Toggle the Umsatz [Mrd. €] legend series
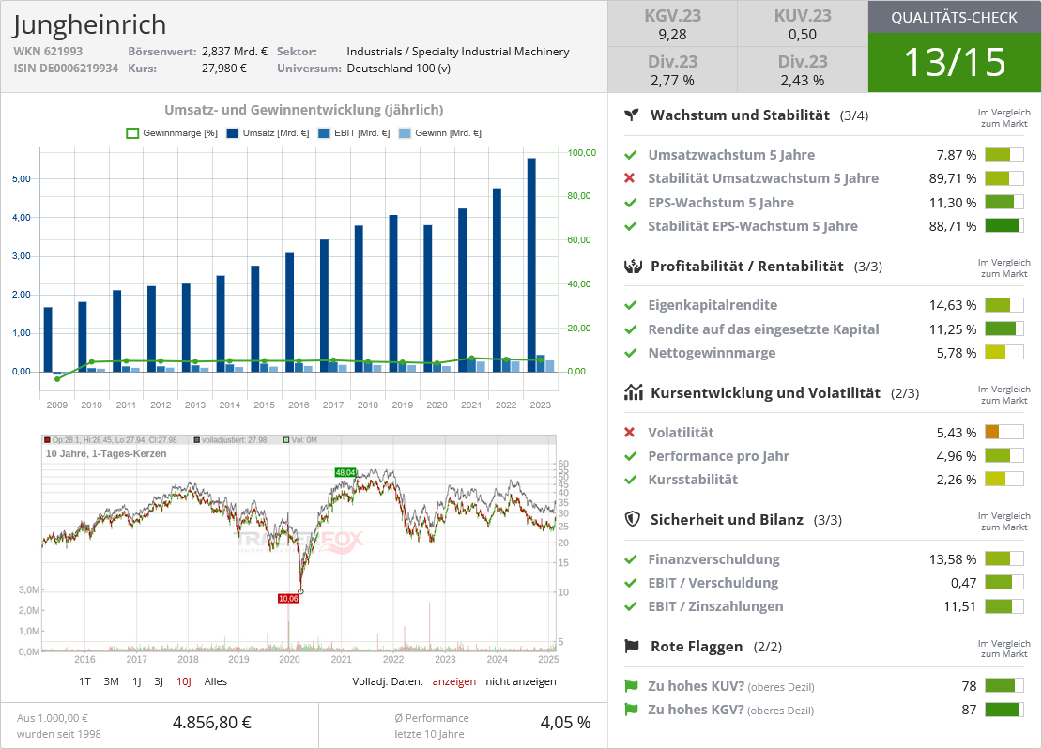Viewport: 1042px width, 749px height. (x=268, y=133)
